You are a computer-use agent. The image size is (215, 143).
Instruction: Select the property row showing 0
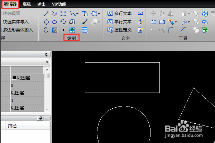(x=22, y=85)
